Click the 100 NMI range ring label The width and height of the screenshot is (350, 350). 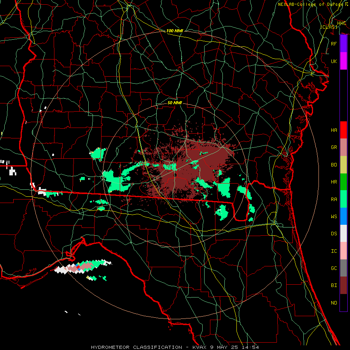[175, 31]
